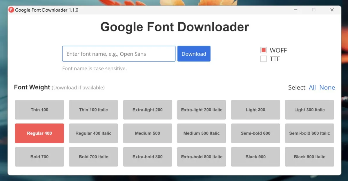This screenshot has width=348, height=181.
Task: Click the WOFF label text
Action: [x=278, y=50]
